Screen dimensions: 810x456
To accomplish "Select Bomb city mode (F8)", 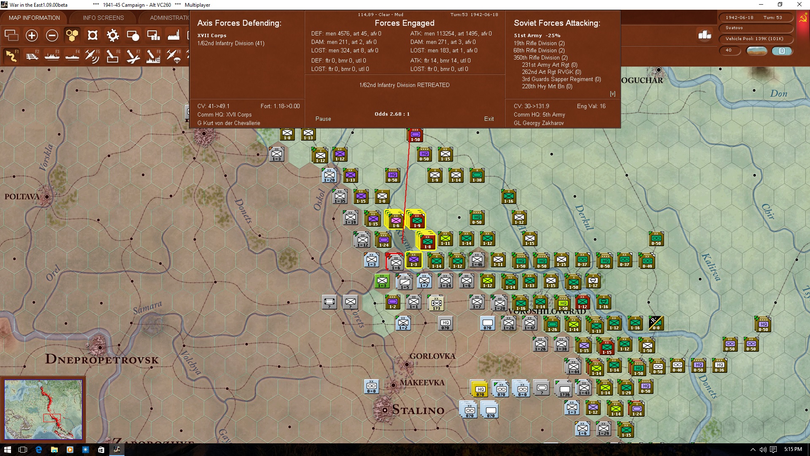I will pos(153,56).
